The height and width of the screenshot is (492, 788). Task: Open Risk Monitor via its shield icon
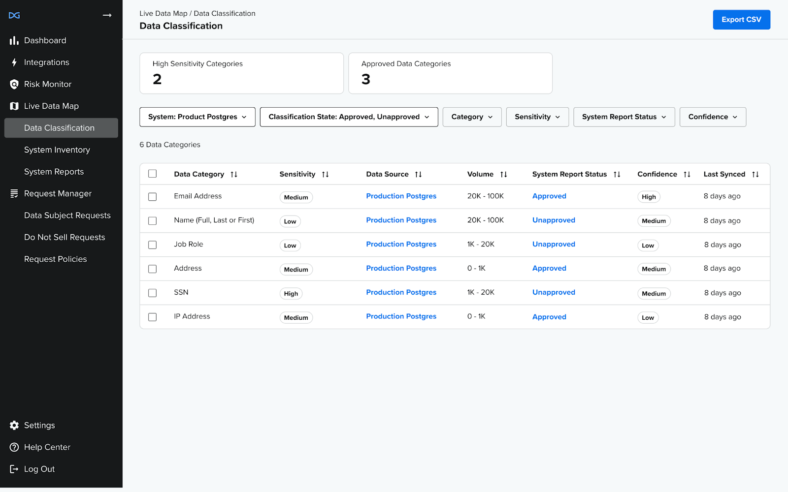pyautogui.click(x=14, y=84)
